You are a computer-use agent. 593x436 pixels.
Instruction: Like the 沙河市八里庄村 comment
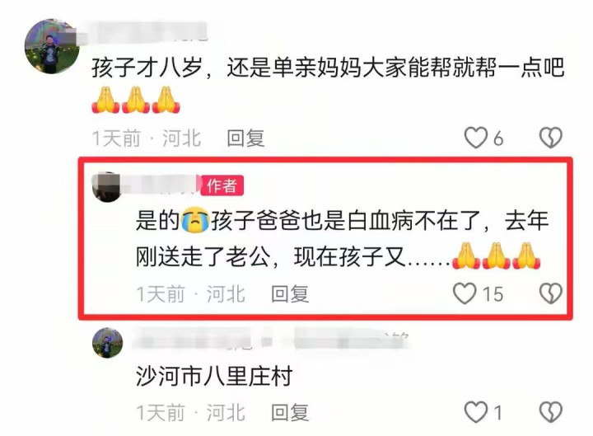coord(476,412)
